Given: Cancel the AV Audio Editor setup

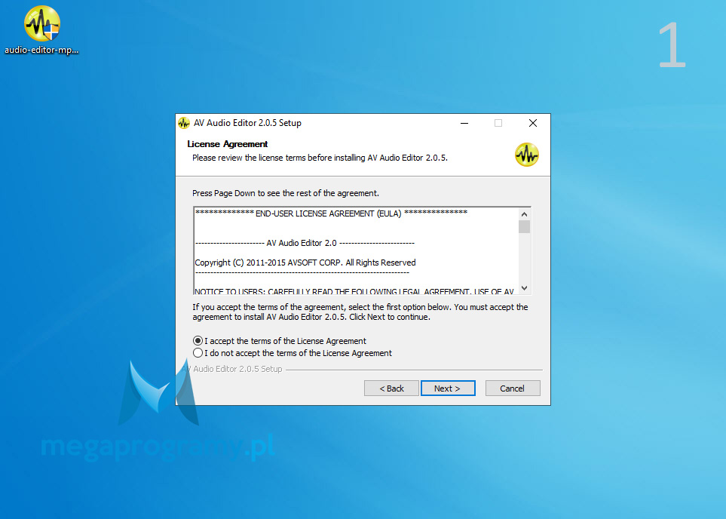Looking at the screenshot, I should click(513, 388).
